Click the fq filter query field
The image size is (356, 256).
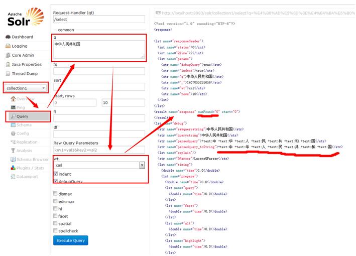coord(99,71)
